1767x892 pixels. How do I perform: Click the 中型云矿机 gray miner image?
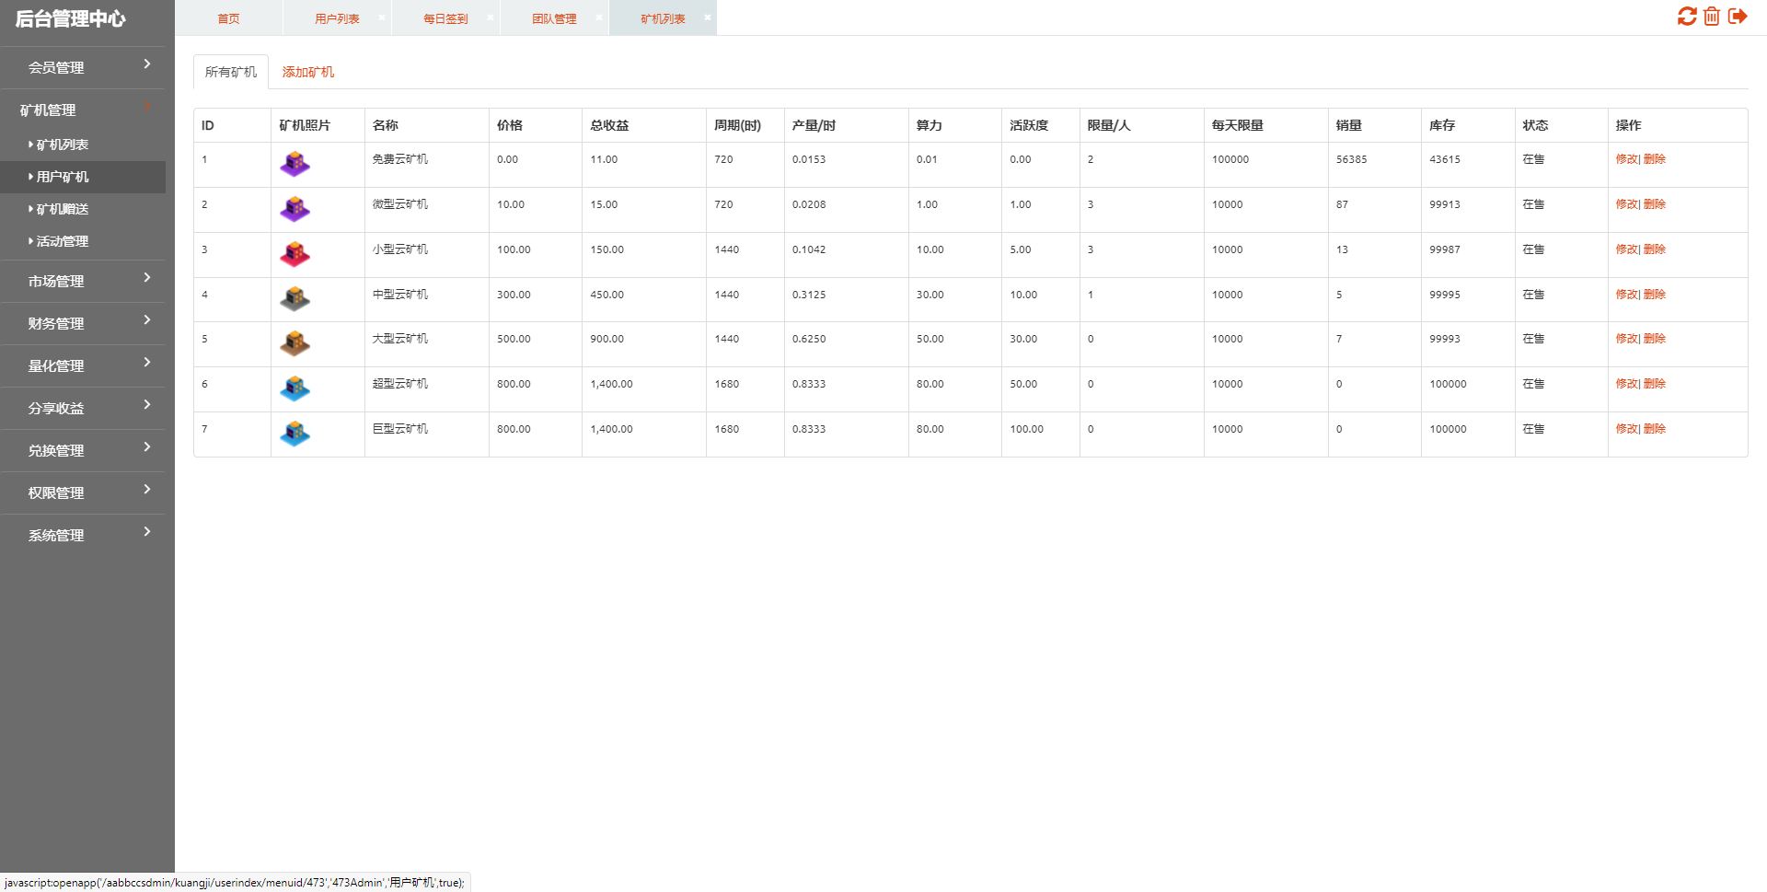point(294,299)
